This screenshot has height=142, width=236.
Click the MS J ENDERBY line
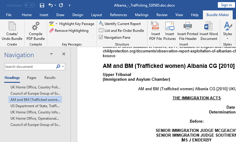(x=197, y=140)
